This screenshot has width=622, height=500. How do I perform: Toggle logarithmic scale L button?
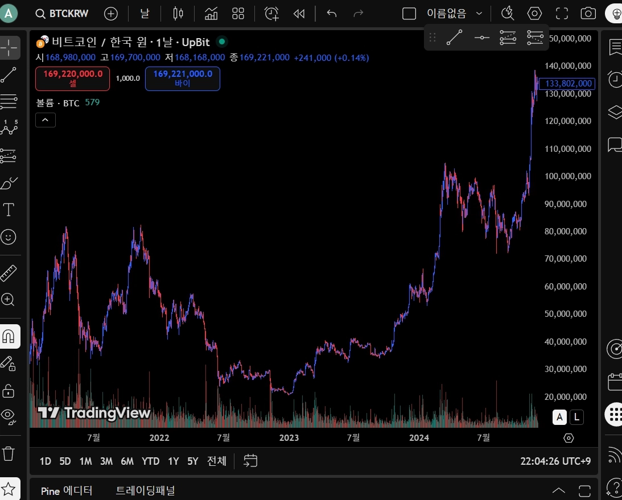click(576, 417)
